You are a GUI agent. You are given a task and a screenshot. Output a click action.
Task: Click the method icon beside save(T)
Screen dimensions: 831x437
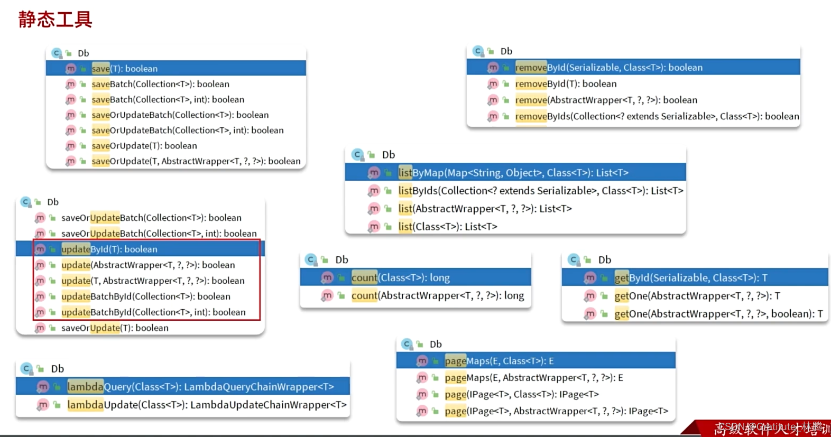click(x=71, y=69)
